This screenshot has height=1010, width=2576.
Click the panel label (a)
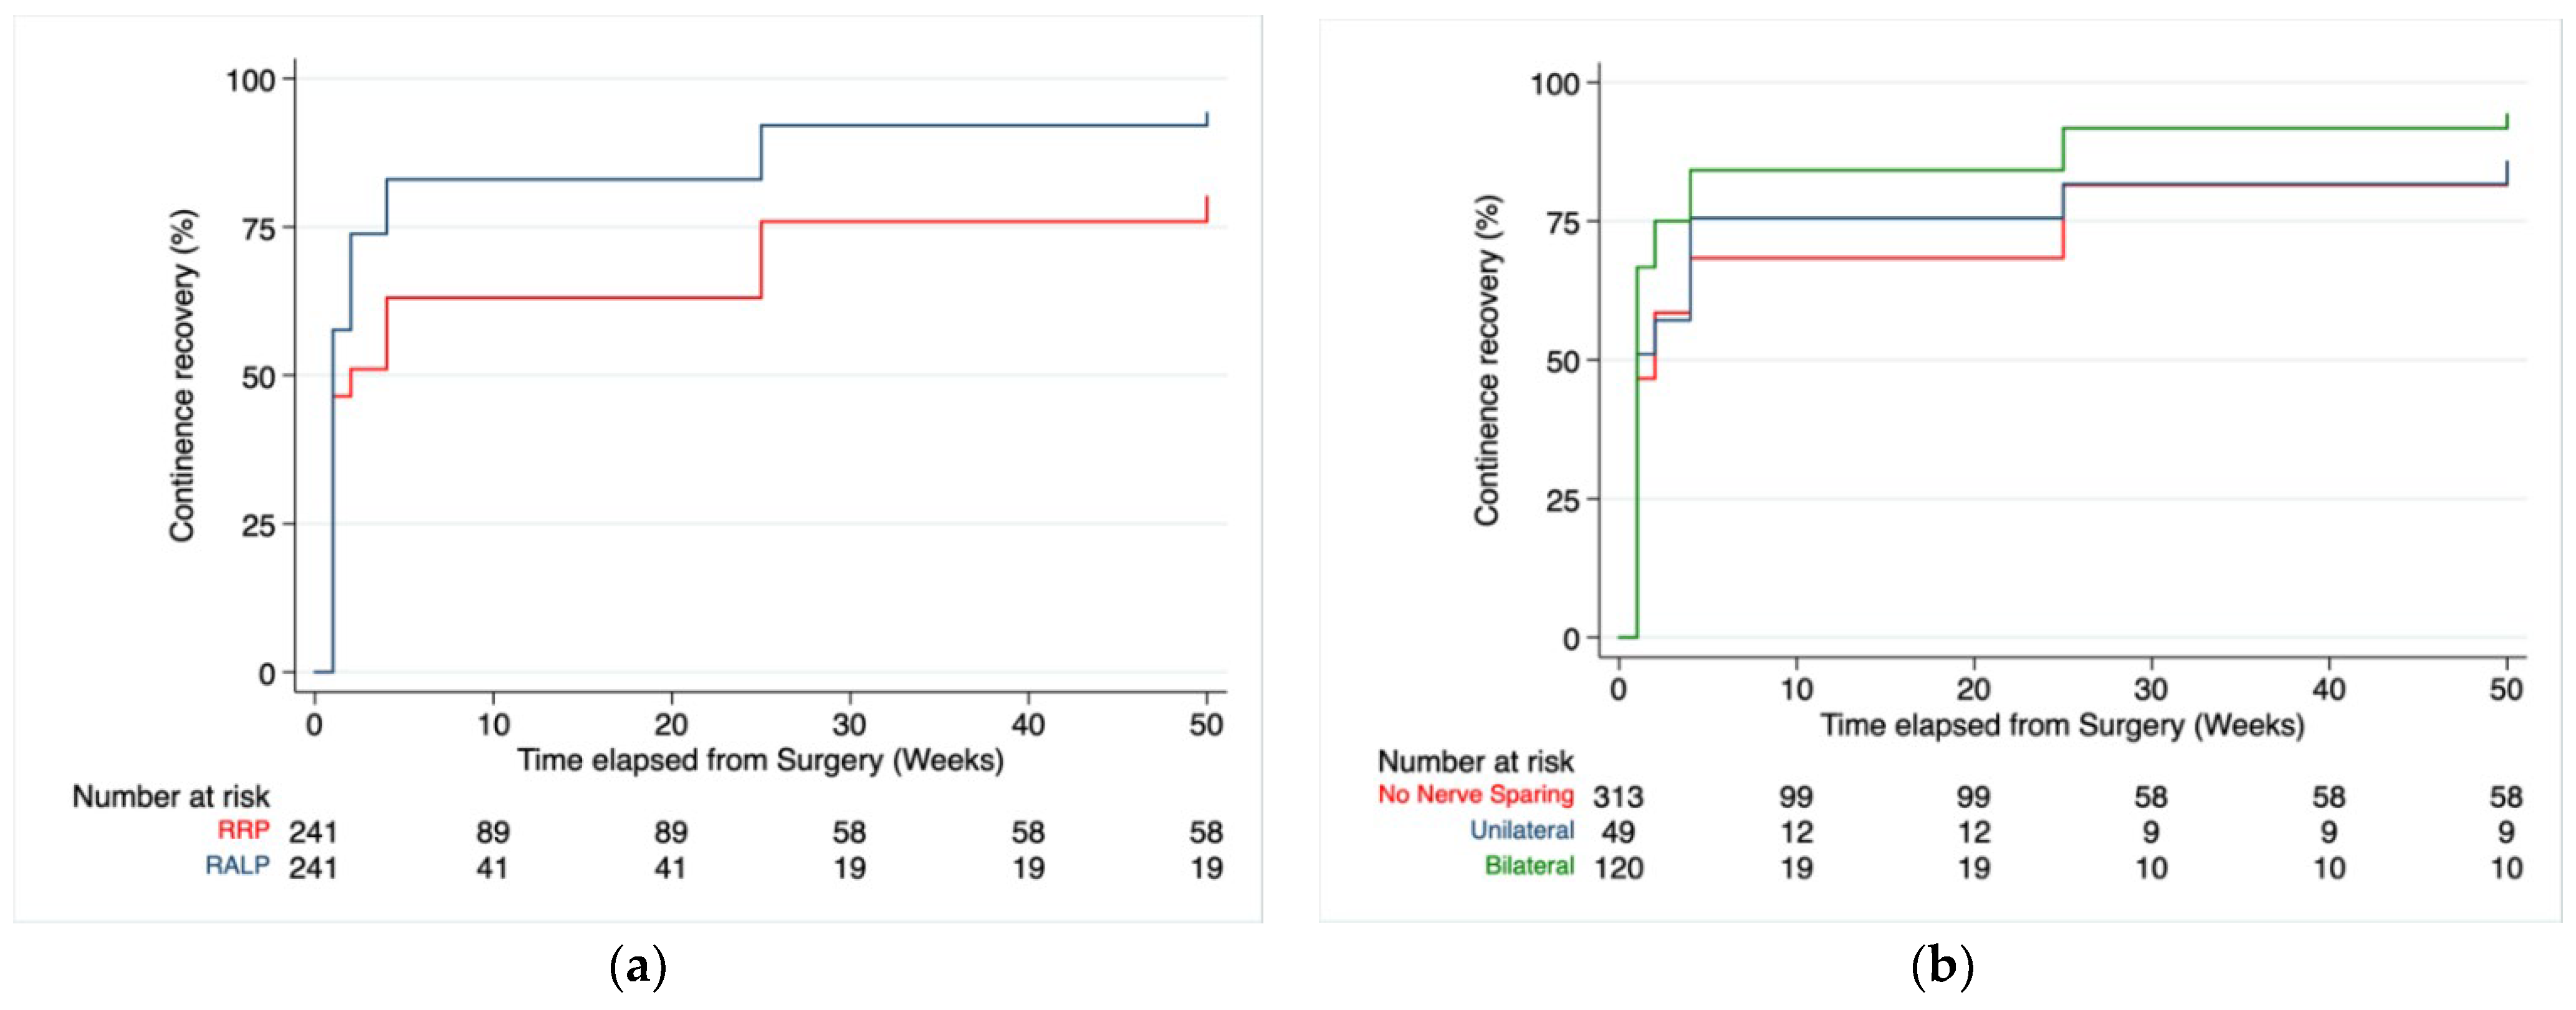click(x=637, y=967)
